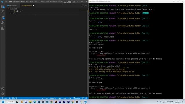Open Adobe Premiere Pro from the taskbar

[69, 102]
